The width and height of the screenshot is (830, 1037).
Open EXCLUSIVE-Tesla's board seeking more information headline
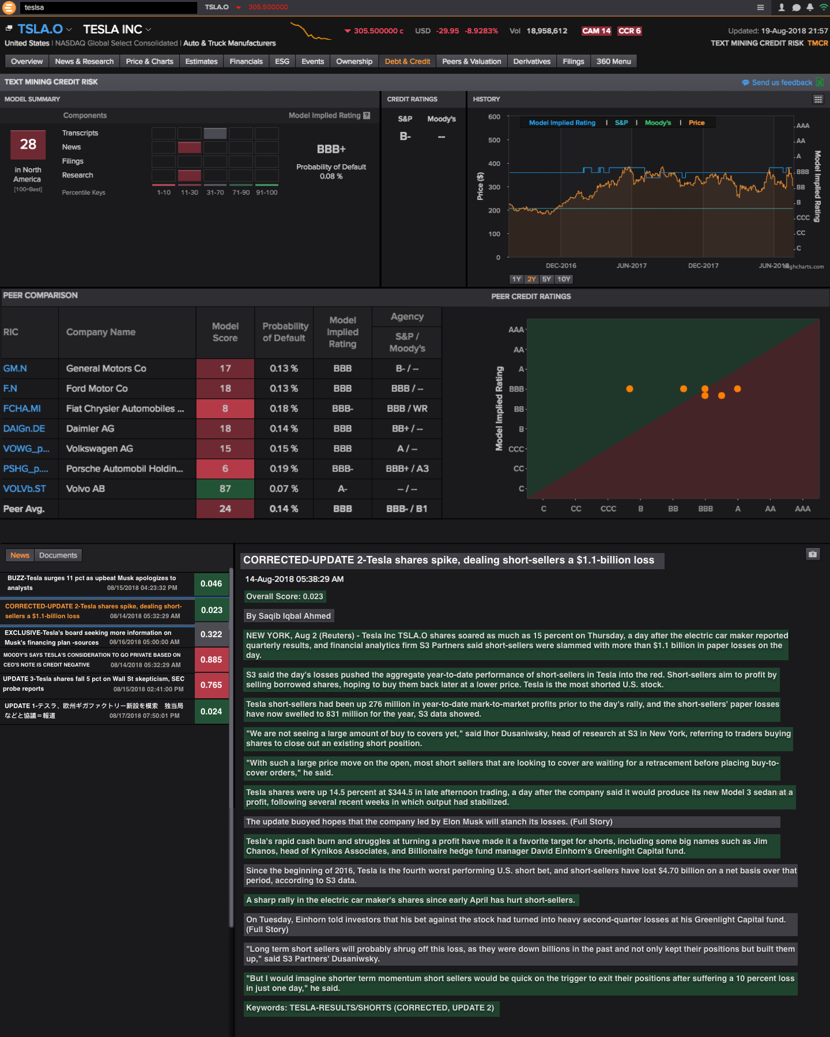97,637
